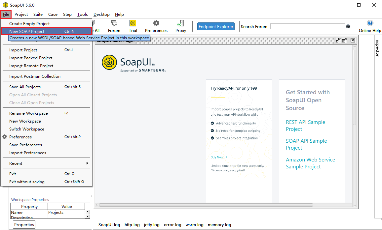Open the memory log tab
Screen dimensions: 382x230
click(219, 225)
